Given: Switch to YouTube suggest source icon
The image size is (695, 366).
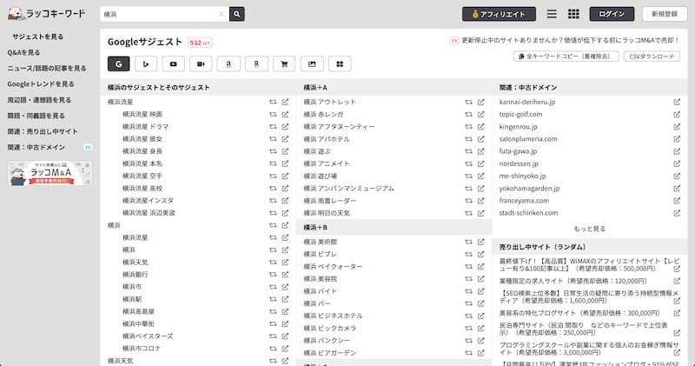Looking at the screenshot, I should click(173, 63).
